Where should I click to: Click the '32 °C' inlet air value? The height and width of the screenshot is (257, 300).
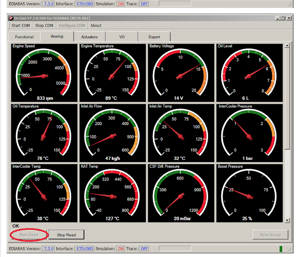[180, 159]
